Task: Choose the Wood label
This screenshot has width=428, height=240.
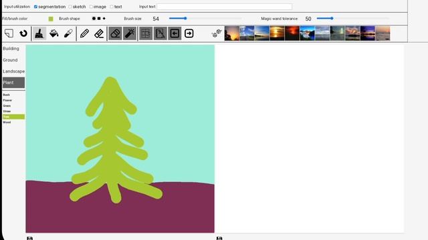Action: click(x=7, y=122)
